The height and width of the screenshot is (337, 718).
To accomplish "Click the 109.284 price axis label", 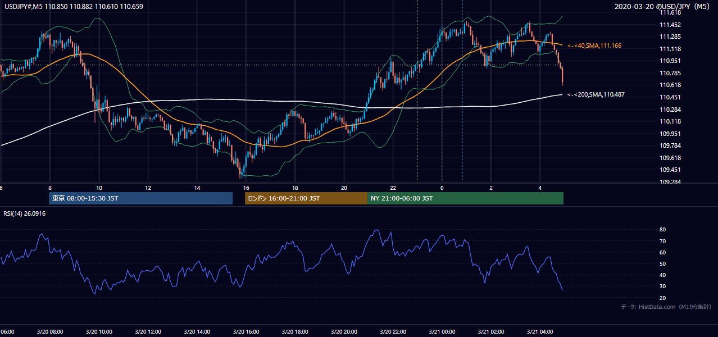I will [670, 182].
